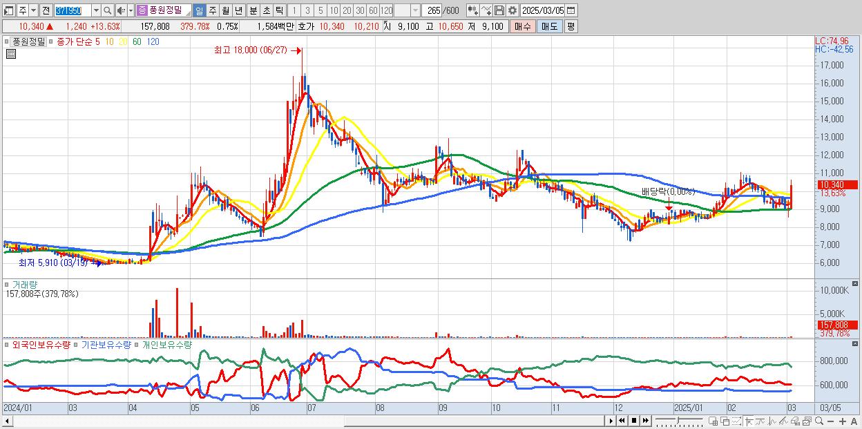The width and height of the screenshot is (862, 429).
Task: Click the zoom slider handle in the bottom bar
Action: (x=678, y=420)
